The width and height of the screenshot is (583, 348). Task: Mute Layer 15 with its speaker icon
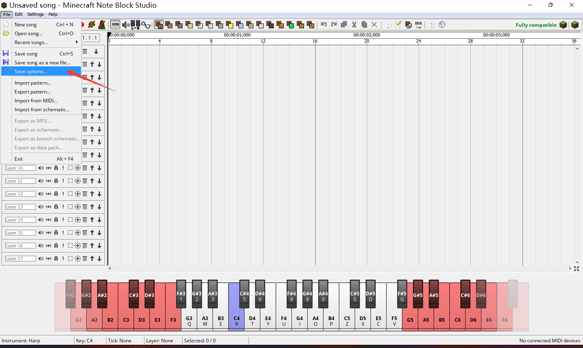pos(41,233)
